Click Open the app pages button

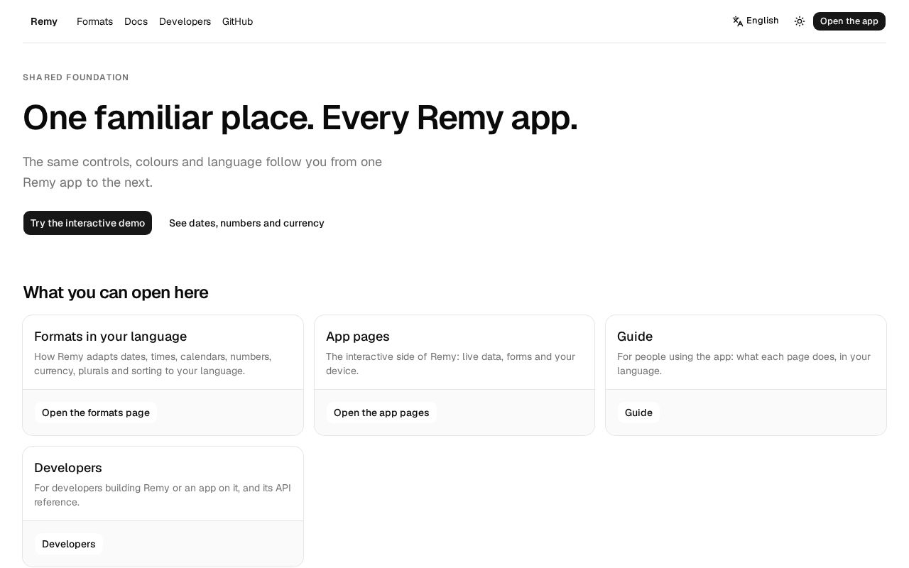(381, 413)
